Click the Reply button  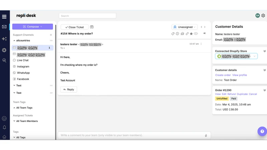(69, 89)
